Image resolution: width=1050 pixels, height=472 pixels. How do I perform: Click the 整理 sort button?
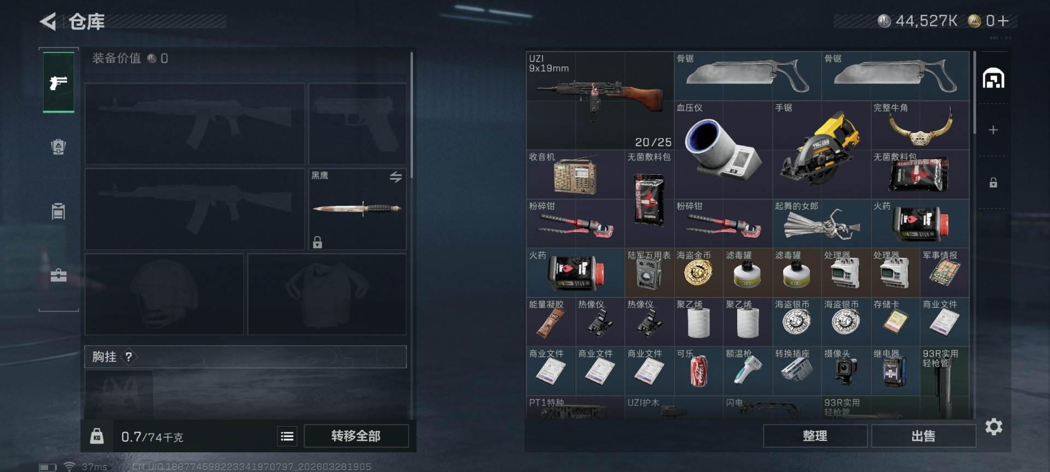click(815, 436)
